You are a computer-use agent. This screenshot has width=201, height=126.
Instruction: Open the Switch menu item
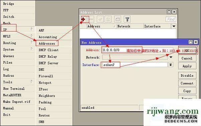(x=18, y=17)
